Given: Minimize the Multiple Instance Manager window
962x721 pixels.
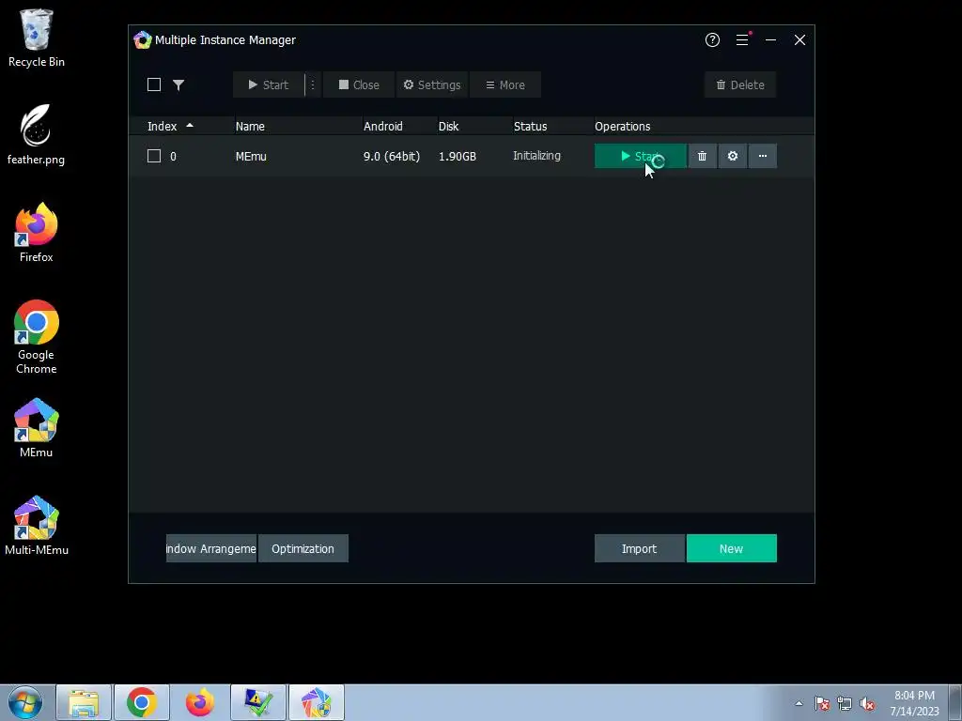Looking at the screenshot, I should (x=770, y=39).
